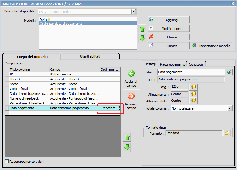Image resolution: width=237 pixels, height=170 pixels.
Task: Select Ordini per data di pagamento model
Action: [x=88, y=24]
